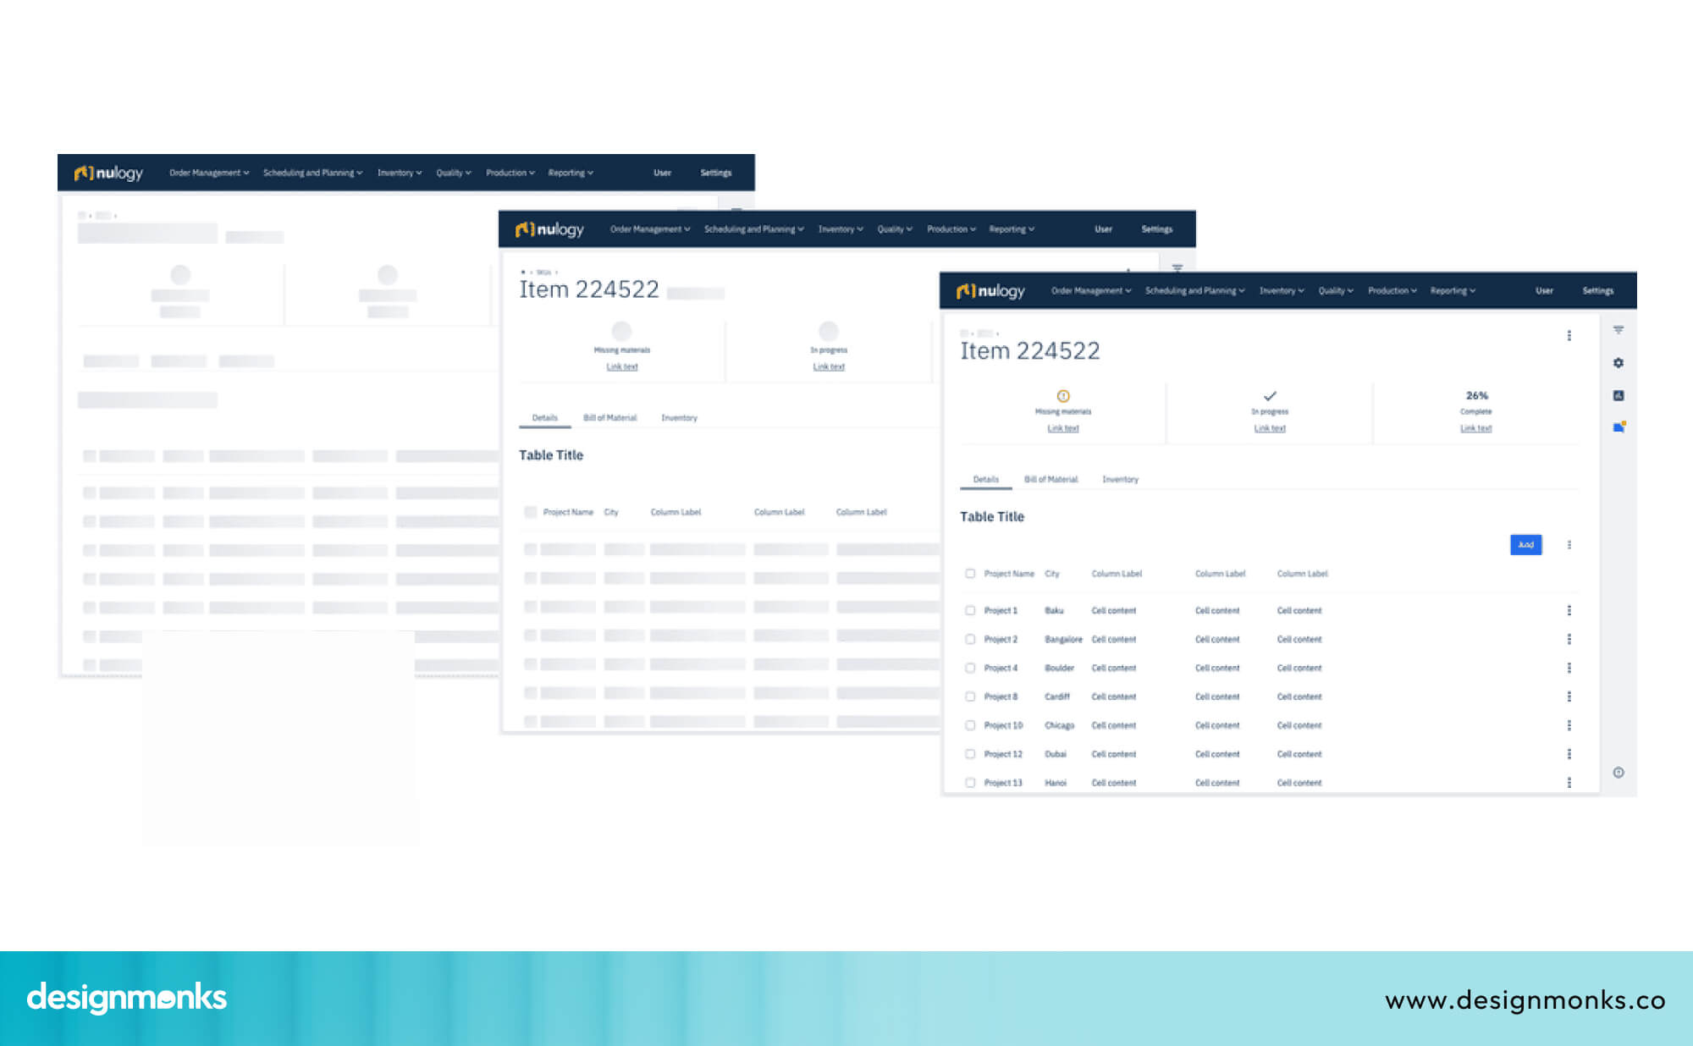Click the nulogy logo in the back window
This screenshot has height=1046, width=1693.
click(x=108, y=173)
